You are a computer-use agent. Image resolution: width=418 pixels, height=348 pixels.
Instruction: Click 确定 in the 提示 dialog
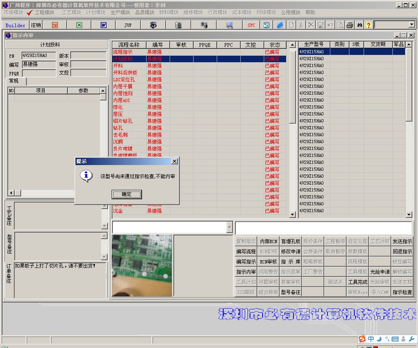(x=127, y=194)
